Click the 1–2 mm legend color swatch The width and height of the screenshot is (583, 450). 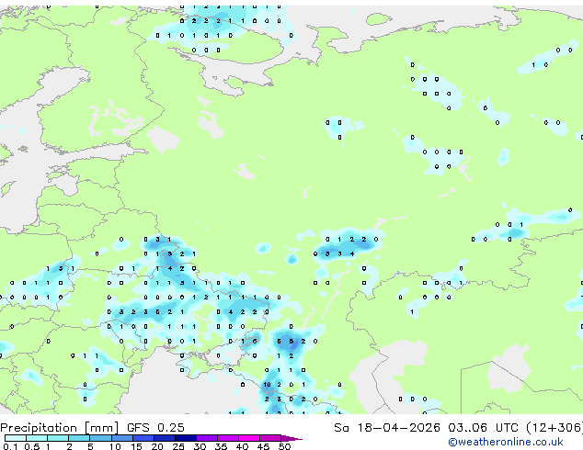pos(58,438)
